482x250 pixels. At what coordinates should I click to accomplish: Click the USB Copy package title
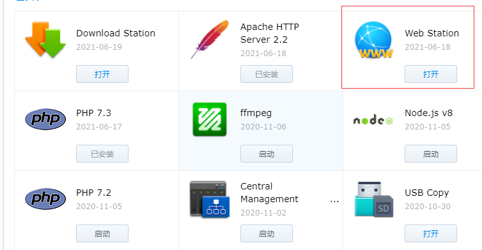(426, 193)
